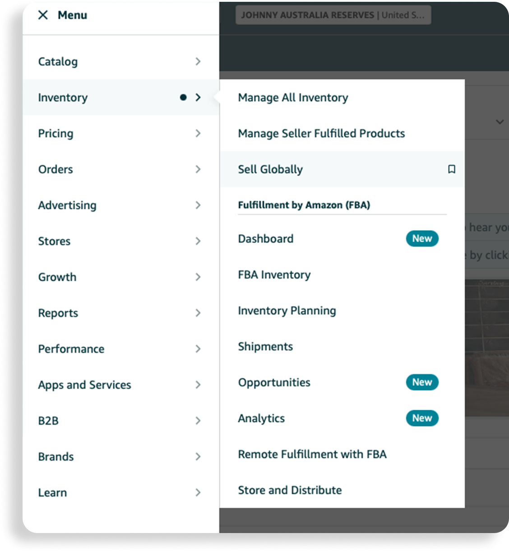Expand the B2B chevron arrow
This screenshot has height=552, width=509.
click(x=198, y=421)
